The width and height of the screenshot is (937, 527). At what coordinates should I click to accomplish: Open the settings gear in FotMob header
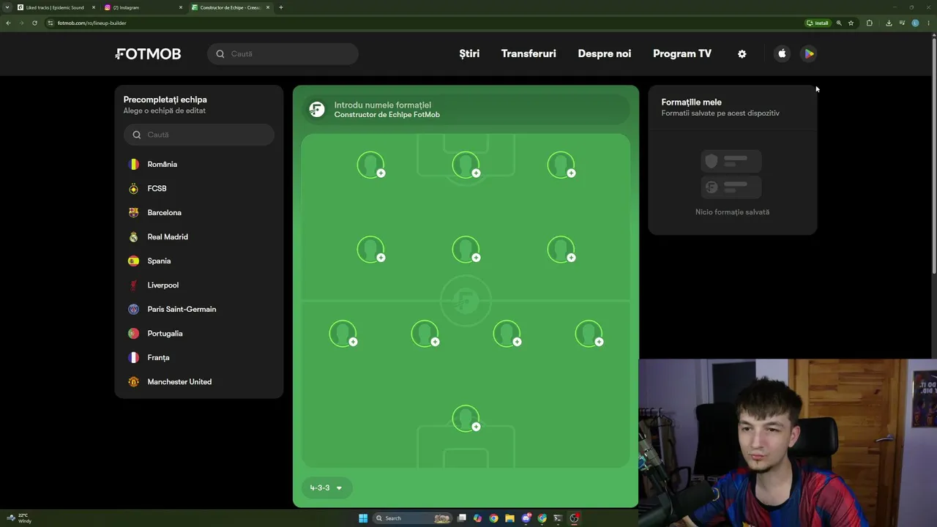(x=742, y=53)
